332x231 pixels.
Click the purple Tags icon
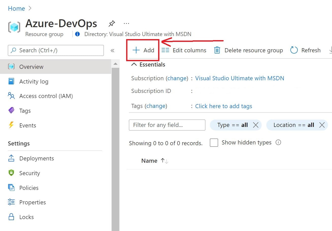click(11, 110)
